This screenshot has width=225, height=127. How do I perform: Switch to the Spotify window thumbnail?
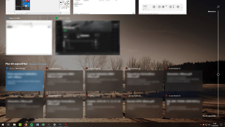click(x=88, y=38)
